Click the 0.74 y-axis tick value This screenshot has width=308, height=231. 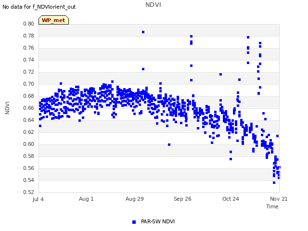coord(29,60)
